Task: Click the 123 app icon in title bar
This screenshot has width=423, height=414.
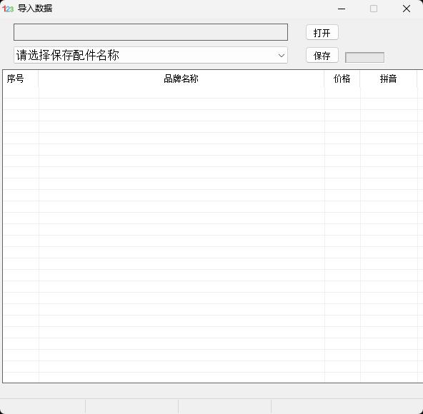Action: coord(8,9)
